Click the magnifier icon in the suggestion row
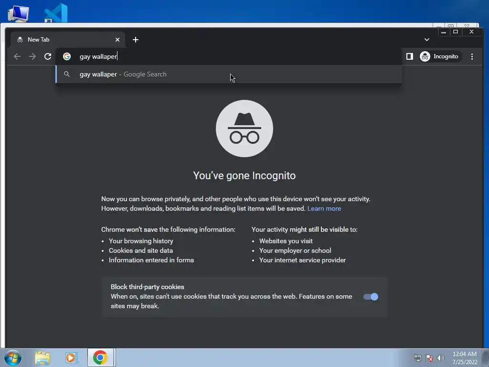Screen dimensions: 489x367 (x=66, y=74)
